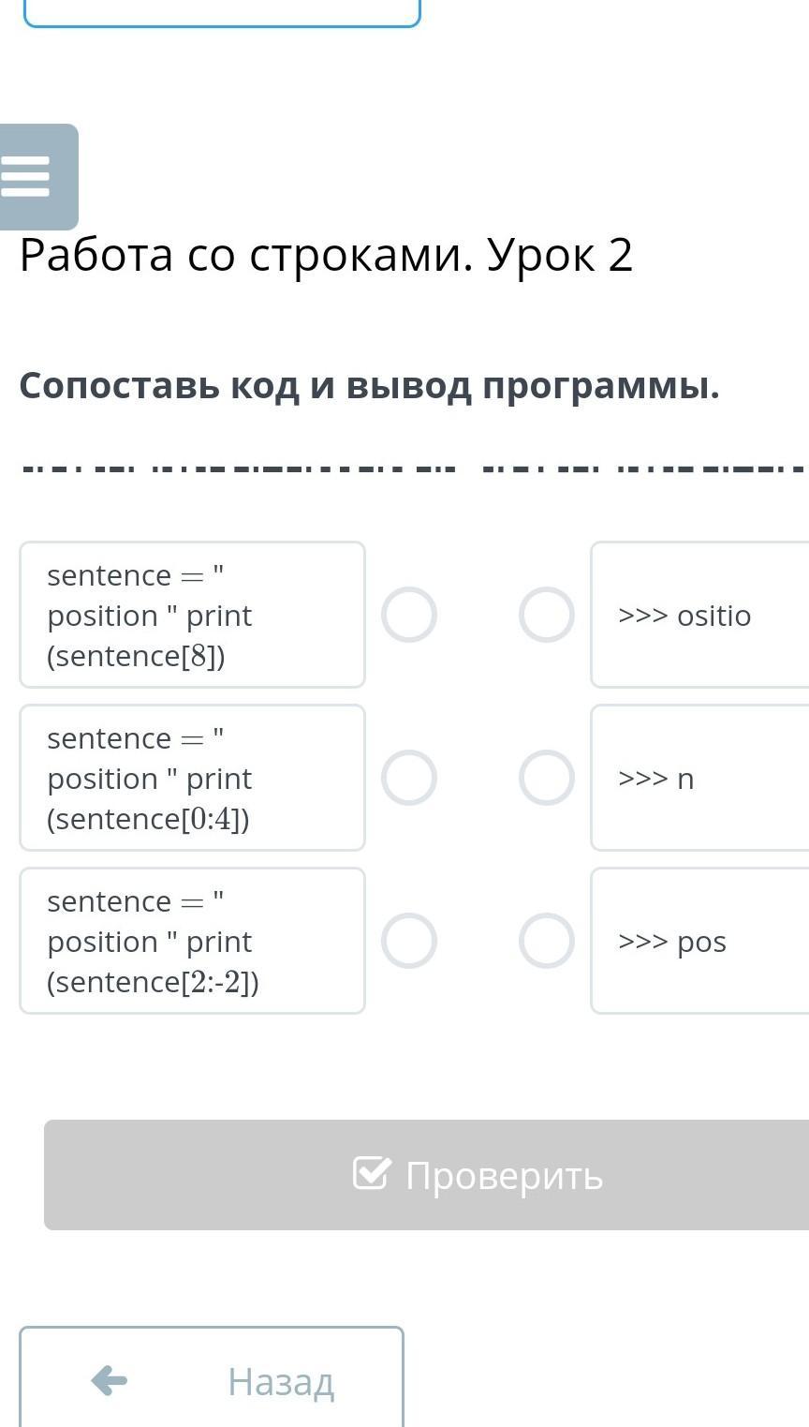Open the hamburger menu

pyautogui.click(x=28, y=176)
